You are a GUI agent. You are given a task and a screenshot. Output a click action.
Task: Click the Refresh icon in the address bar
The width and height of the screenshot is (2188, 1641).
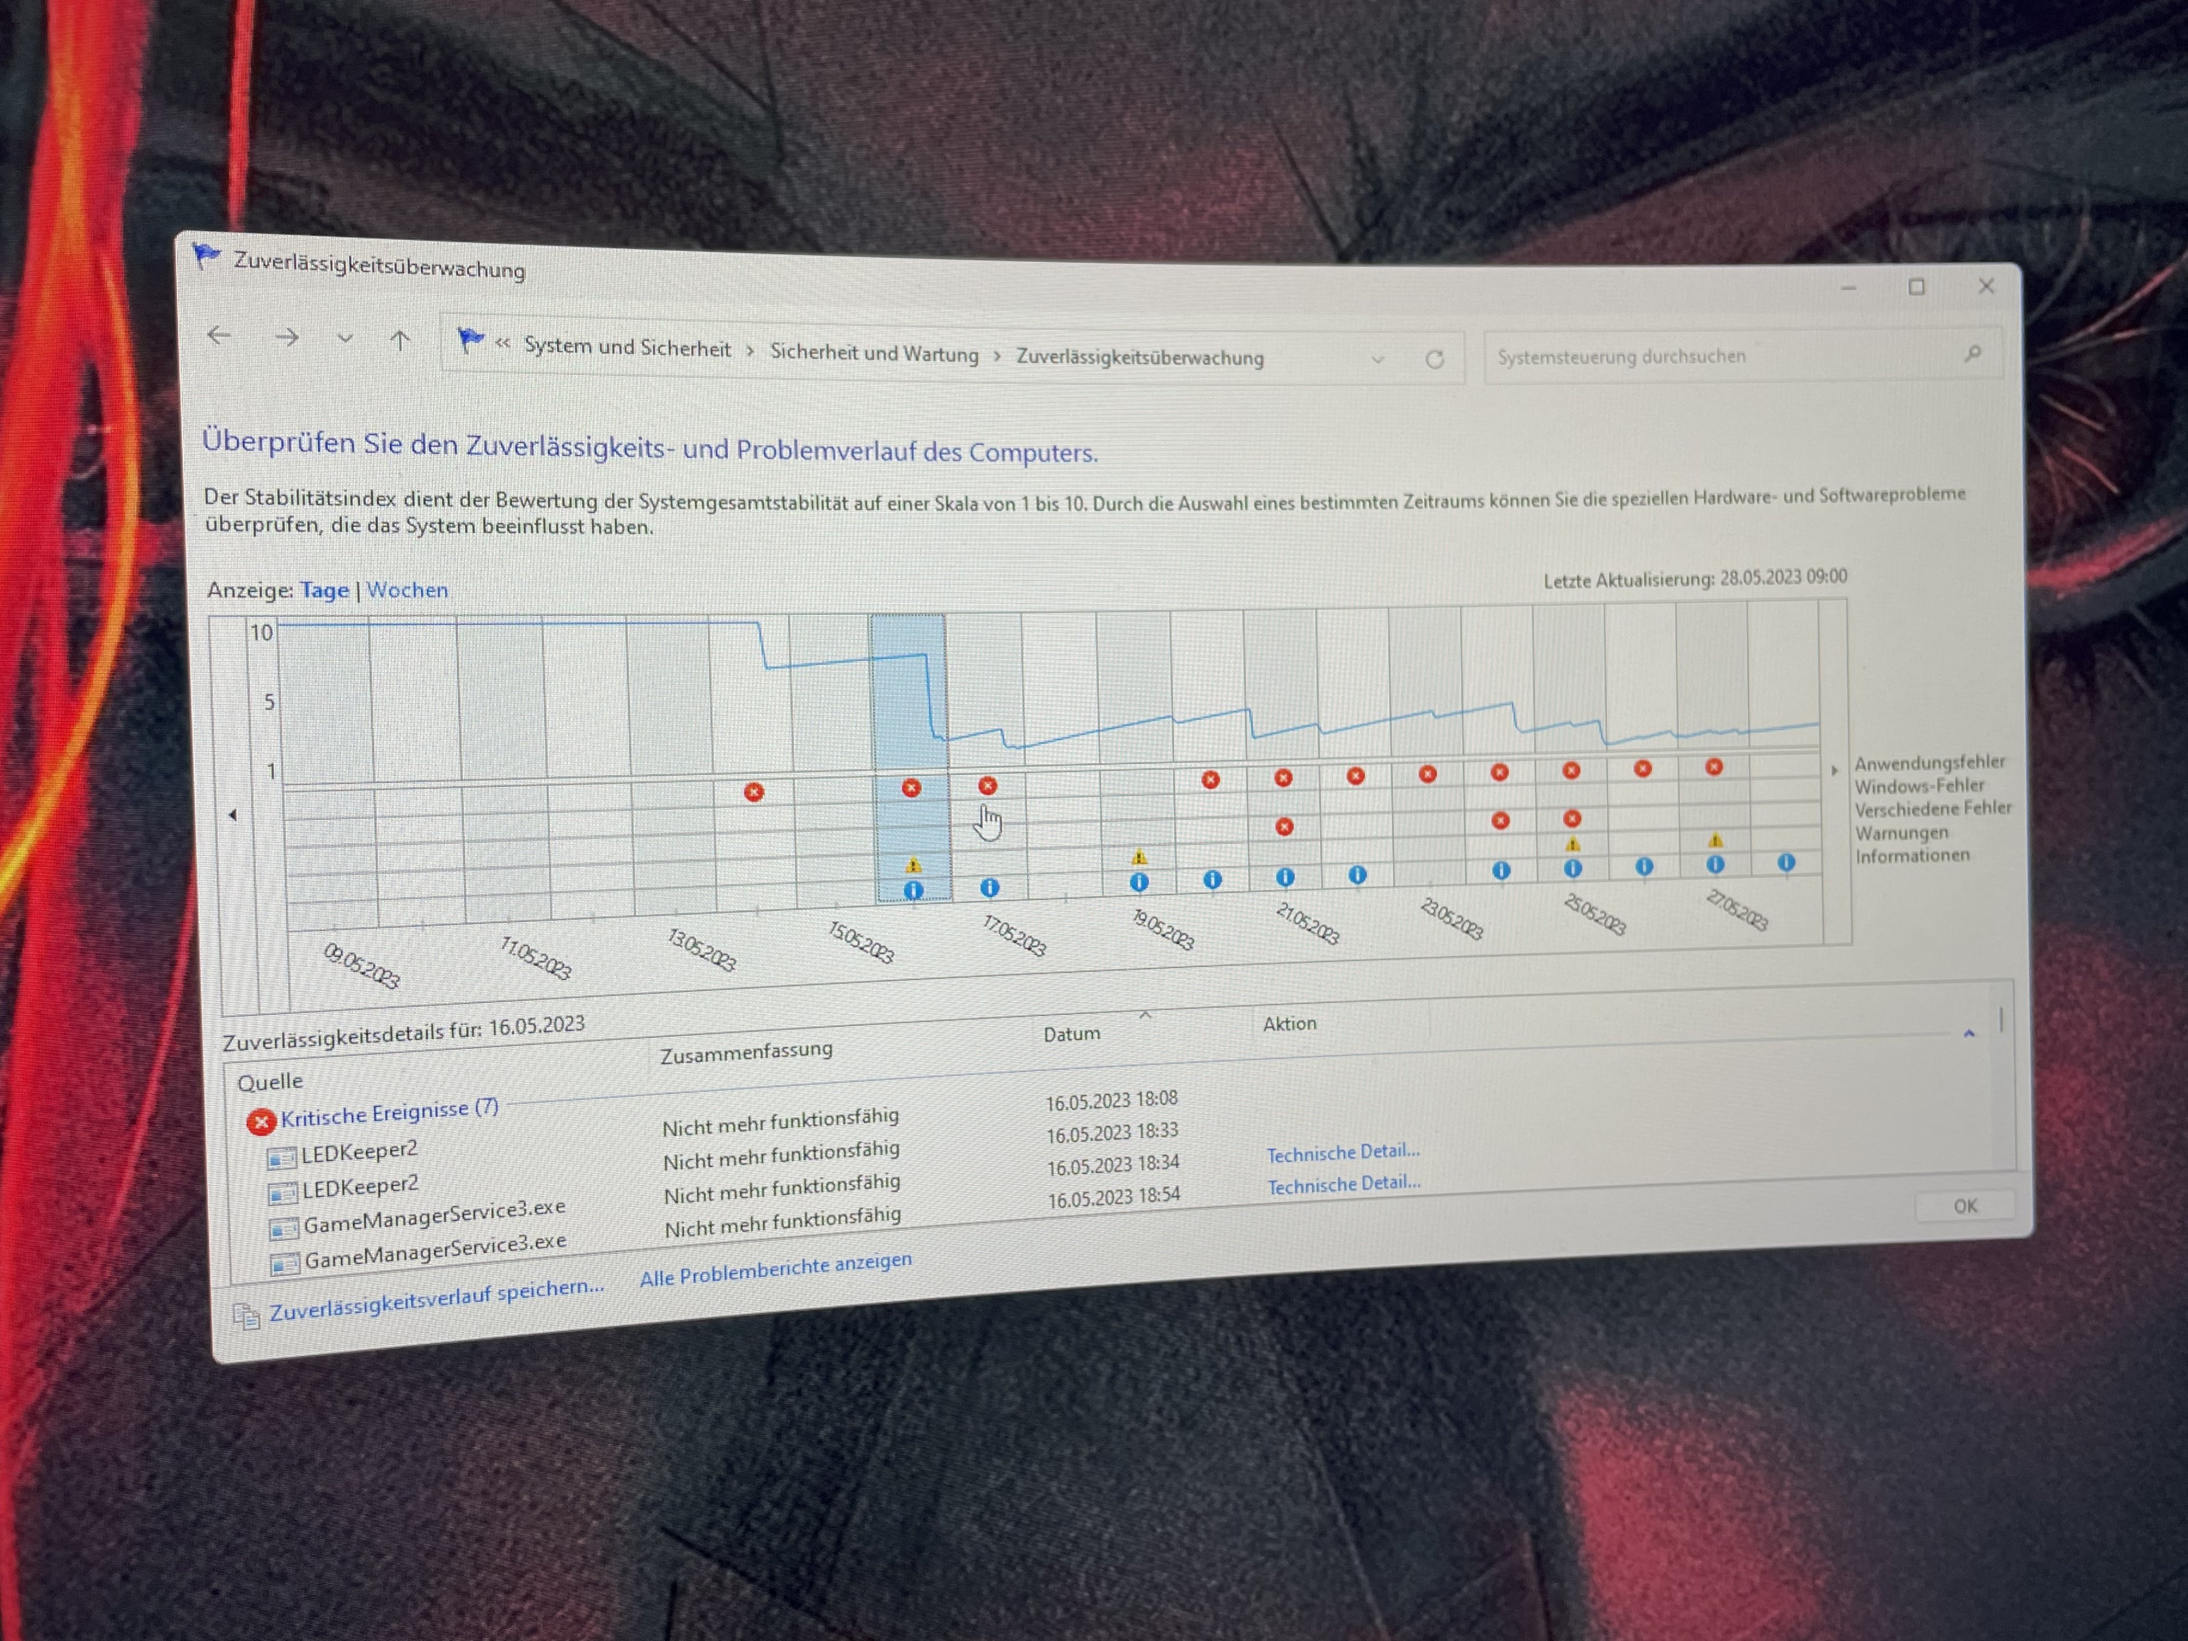click(1434, 359)
